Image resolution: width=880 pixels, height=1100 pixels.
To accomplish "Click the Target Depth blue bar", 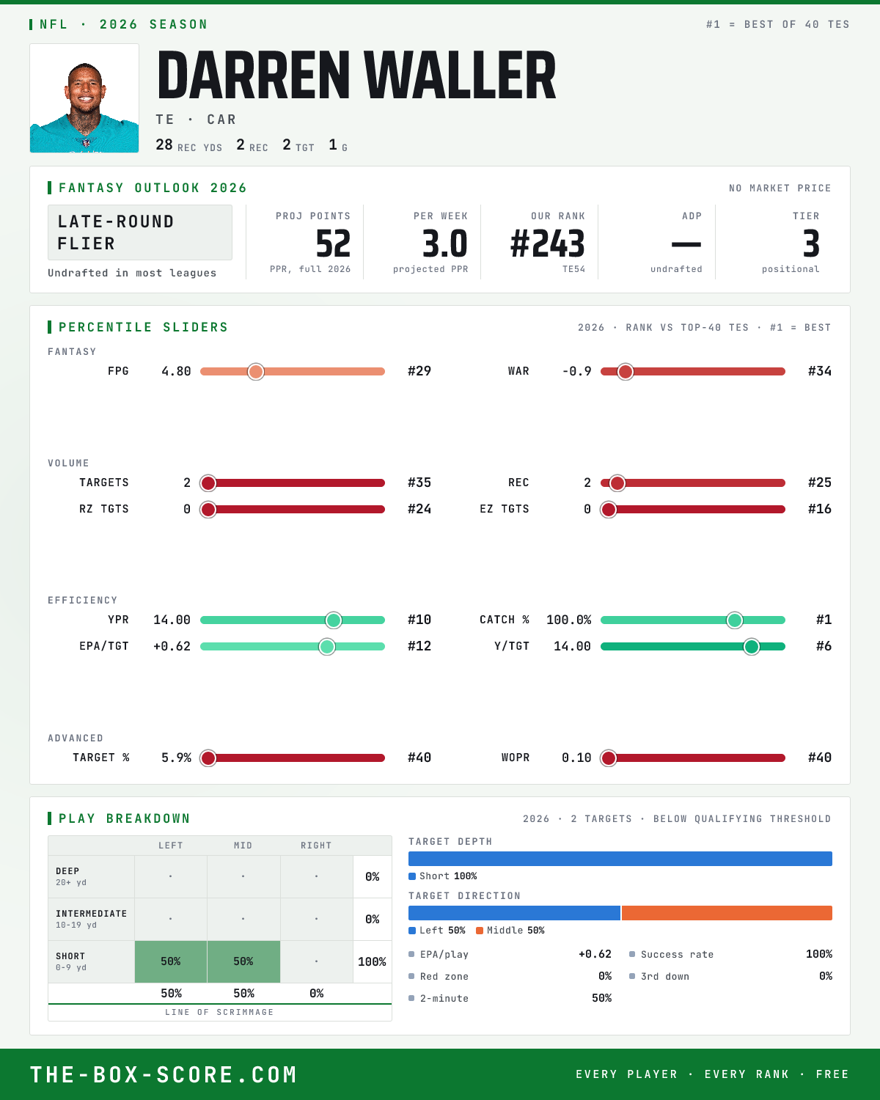I will coord(620,859).
